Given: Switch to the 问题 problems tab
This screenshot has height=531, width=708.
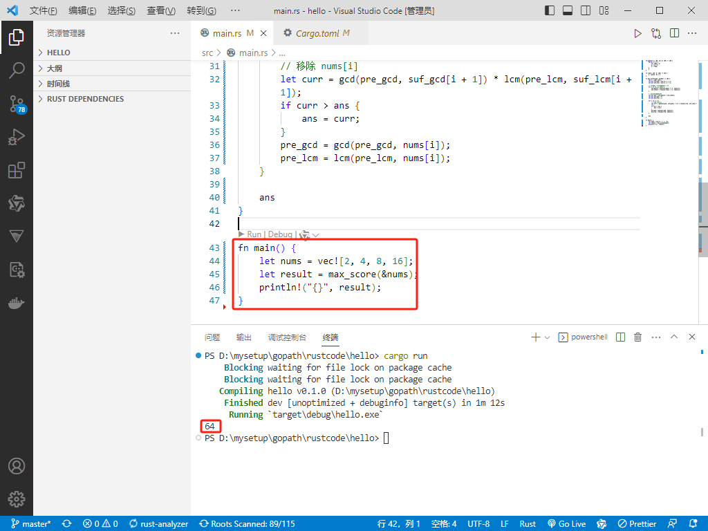Looking at the screenshot, I should (212, 337).
